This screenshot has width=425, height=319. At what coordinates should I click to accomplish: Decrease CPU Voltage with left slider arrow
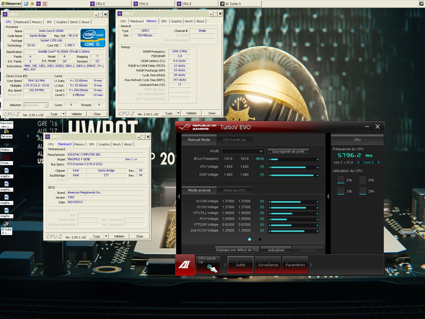tap(269, 167)
